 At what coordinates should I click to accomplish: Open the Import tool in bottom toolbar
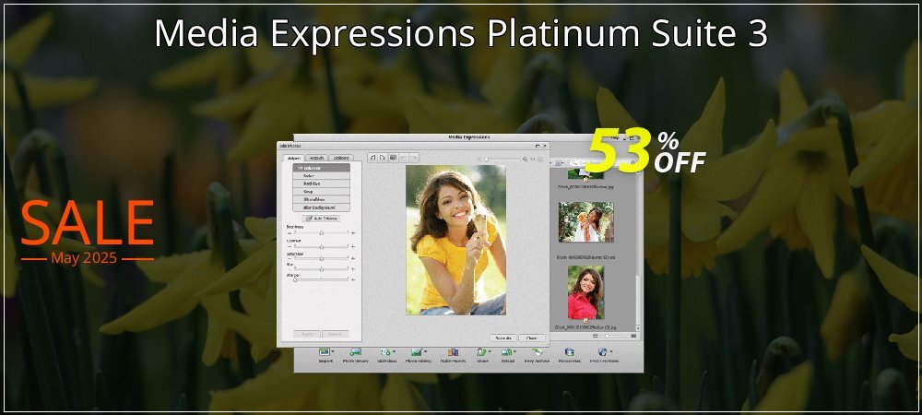[325, 352]
